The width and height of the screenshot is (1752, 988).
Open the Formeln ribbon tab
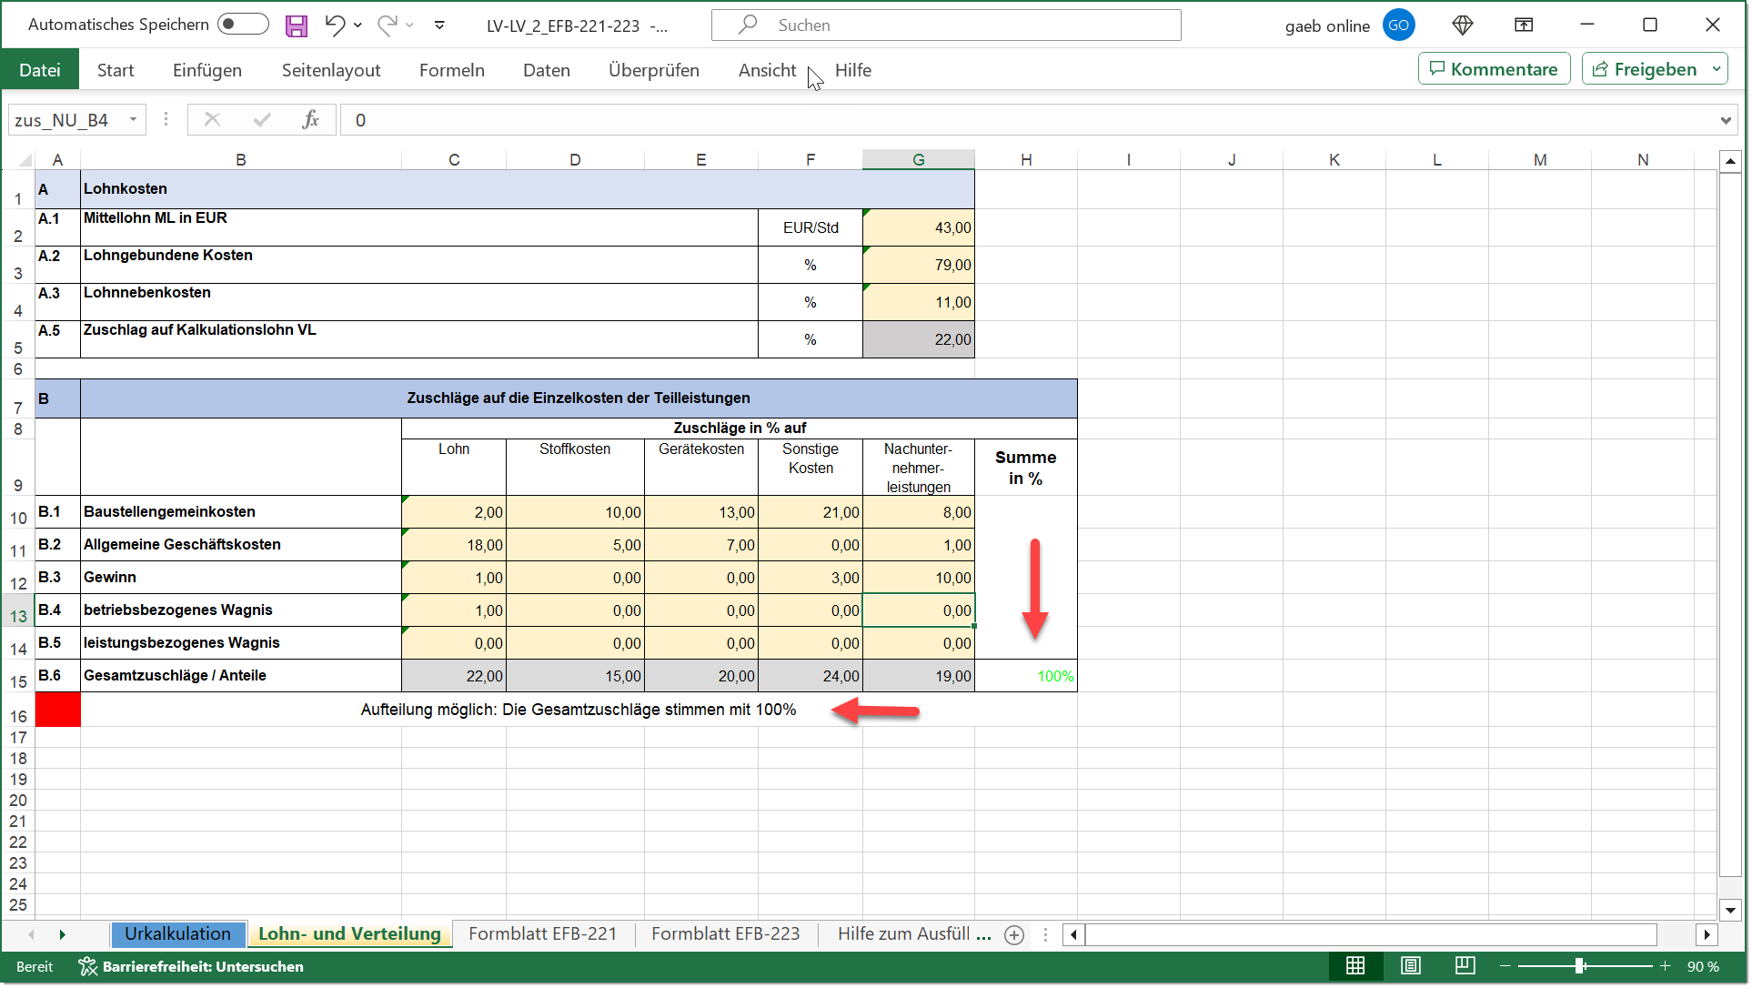[x=451, y=70]
